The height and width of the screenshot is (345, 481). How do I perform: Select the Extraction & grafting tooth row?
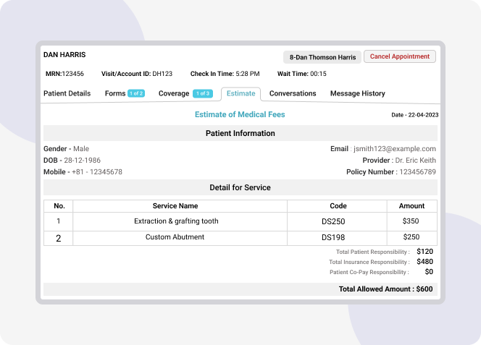(176, 221)
